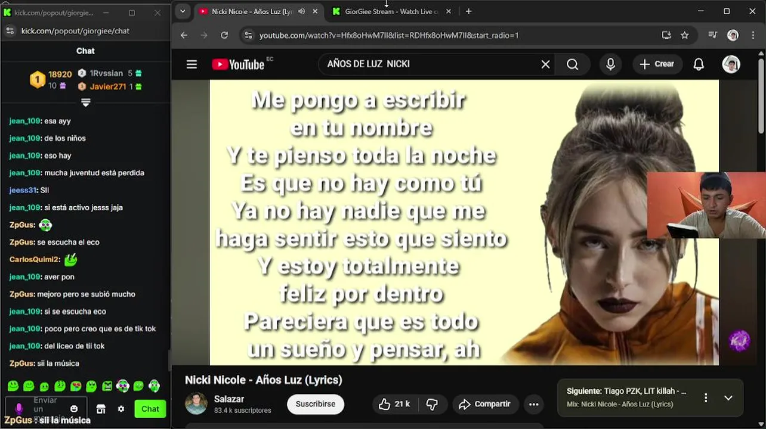Open site settings icon in Kick popout address bar
Image resolution: width=766 pixels, height=429 pixels.
click(9, 31)
